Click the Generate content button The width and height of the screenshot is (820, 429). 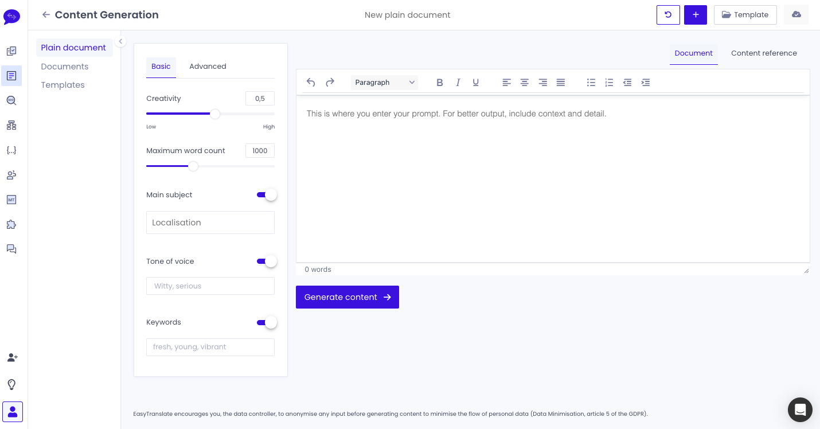tap(347, 297)
